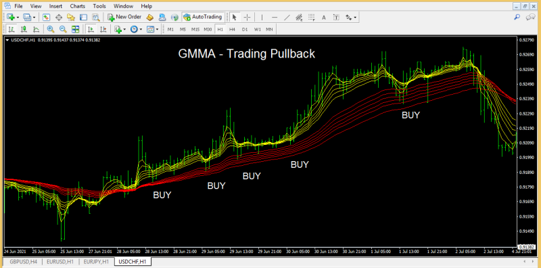Expand the New Chart dropdown arrow

pos(18,18)
